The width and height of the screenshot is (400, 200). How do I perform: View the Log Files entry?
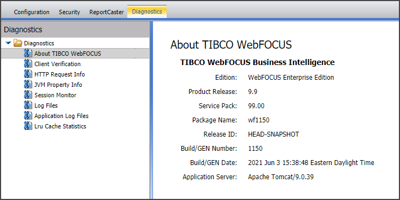pos(46,105)
